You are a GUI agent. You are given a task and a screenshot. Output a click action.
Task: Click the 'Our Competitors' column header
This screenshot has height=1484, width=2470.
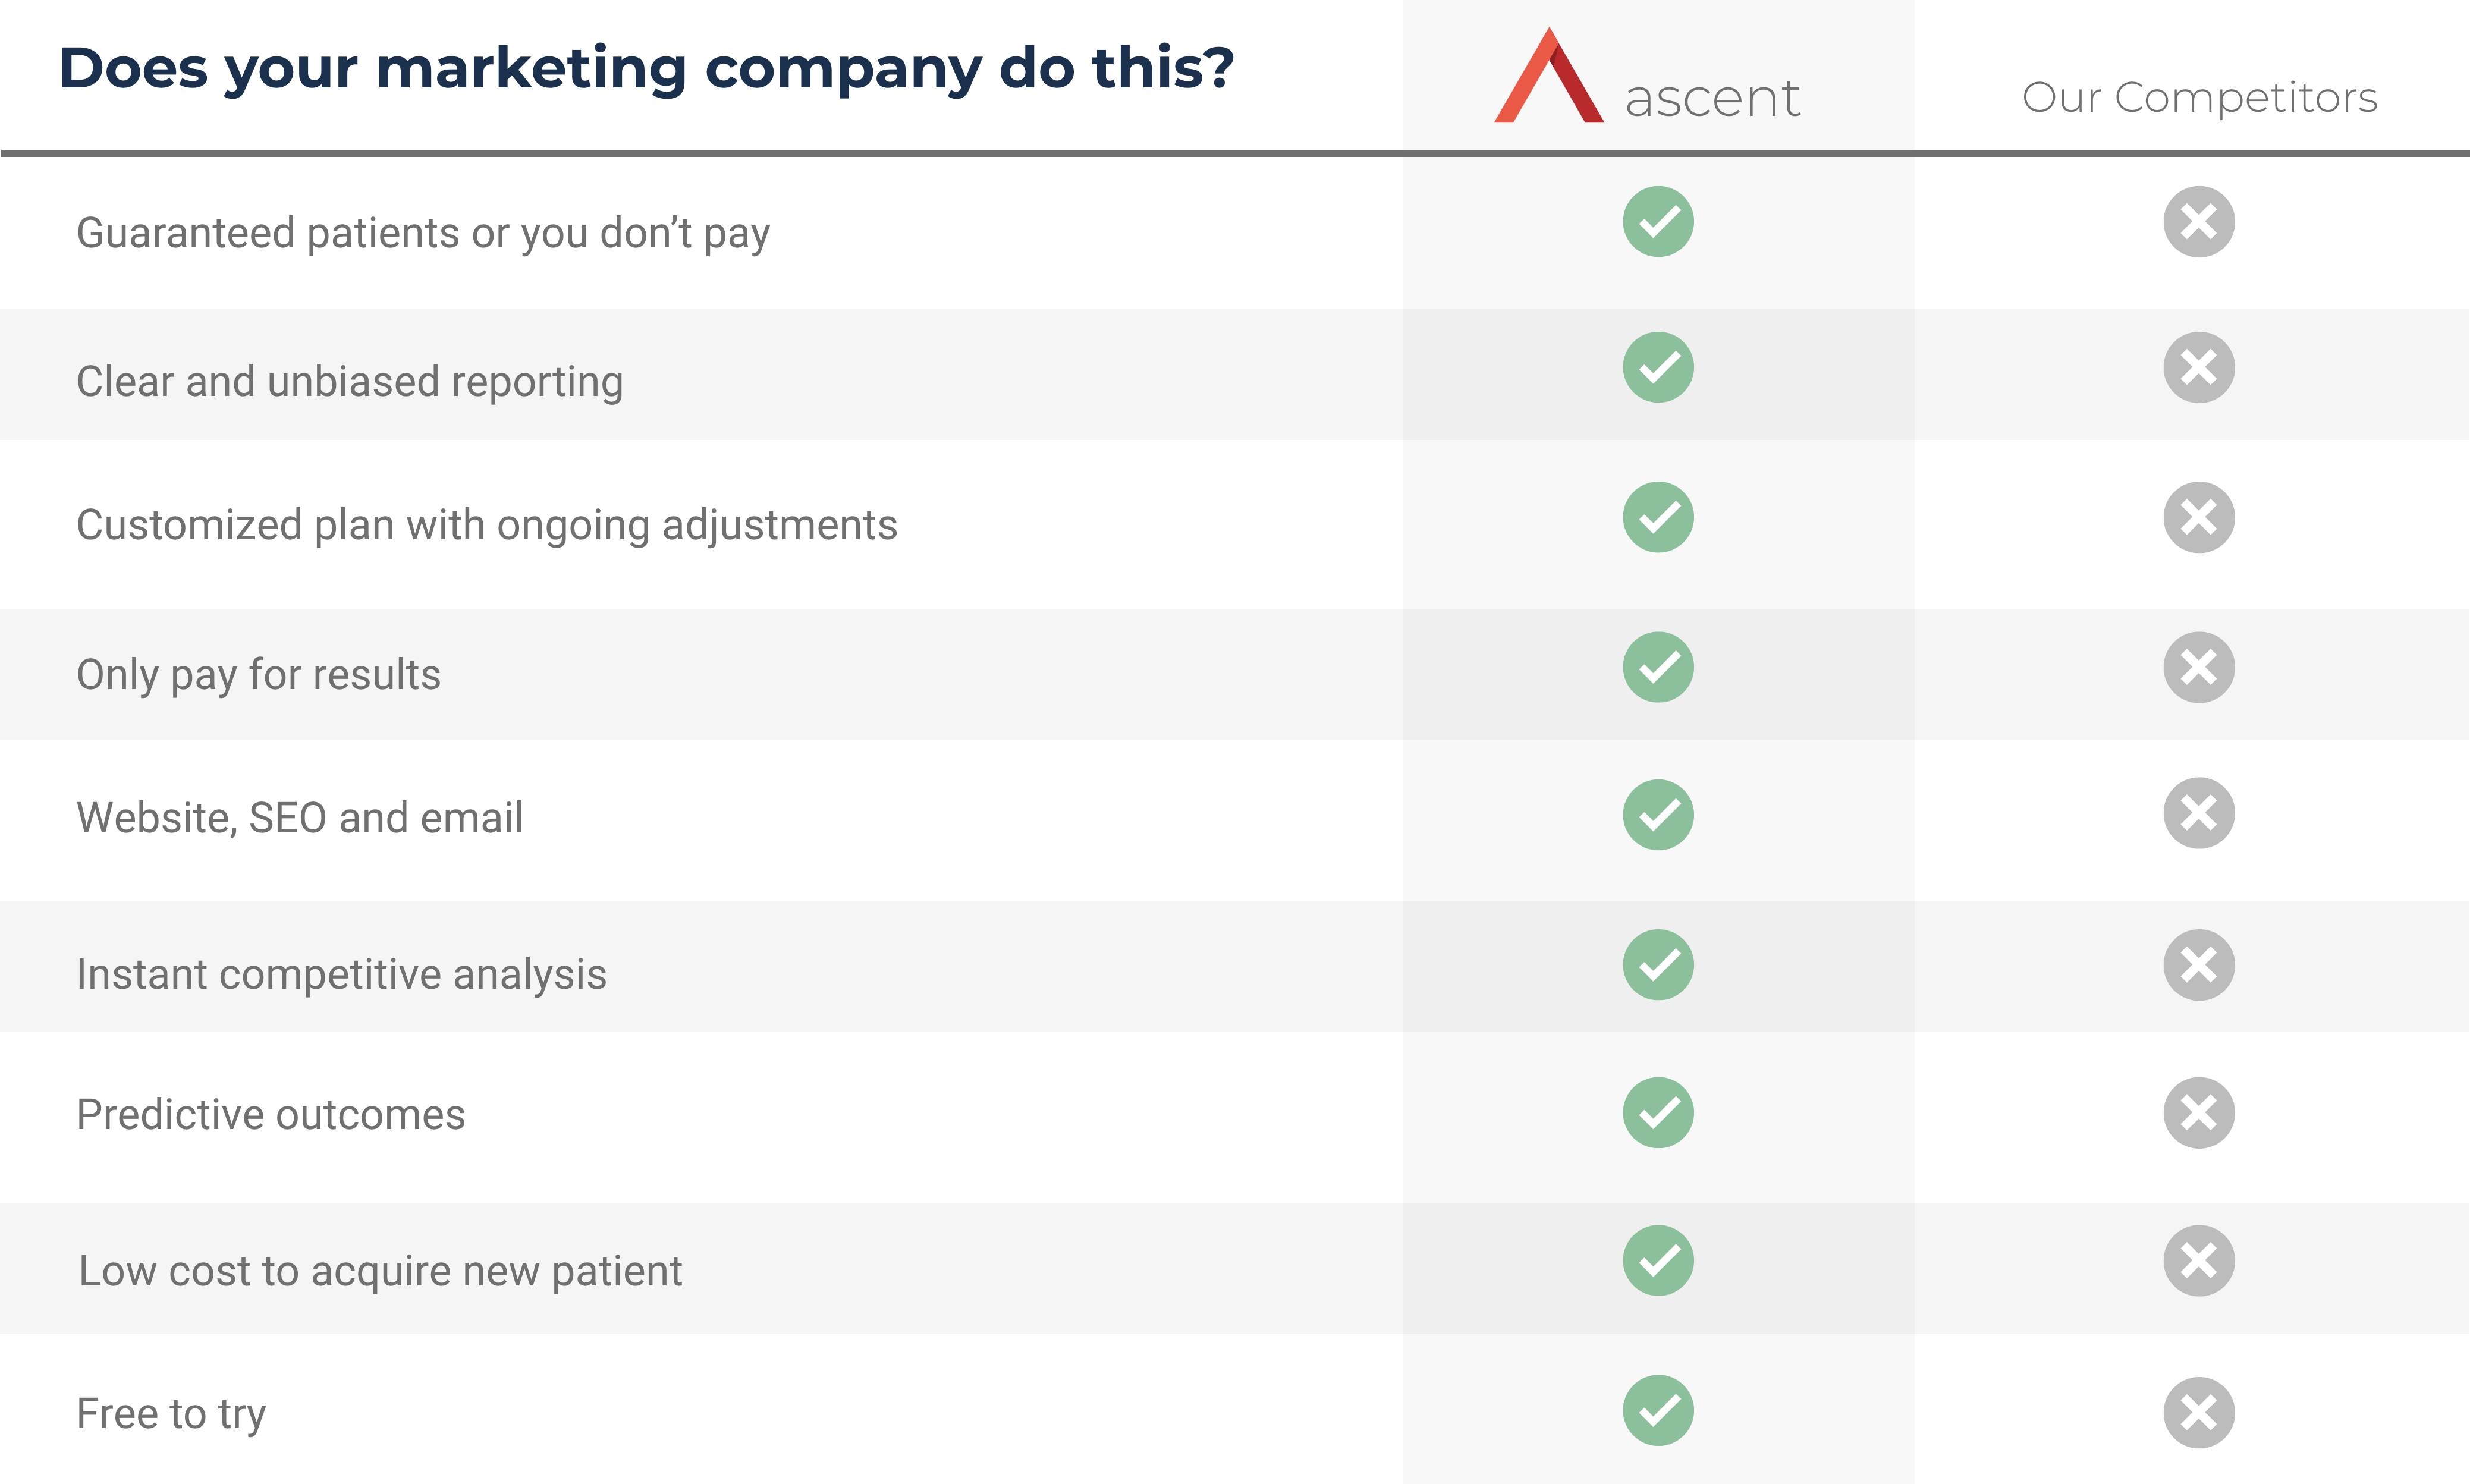2199,98
